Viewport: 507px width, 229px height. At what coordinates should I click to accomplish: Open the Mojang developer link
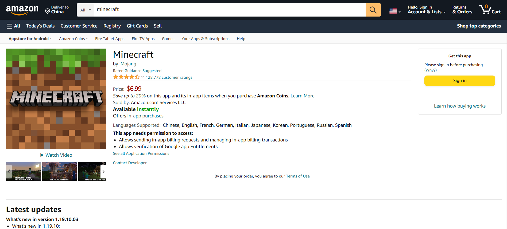[x=128, y=64]
